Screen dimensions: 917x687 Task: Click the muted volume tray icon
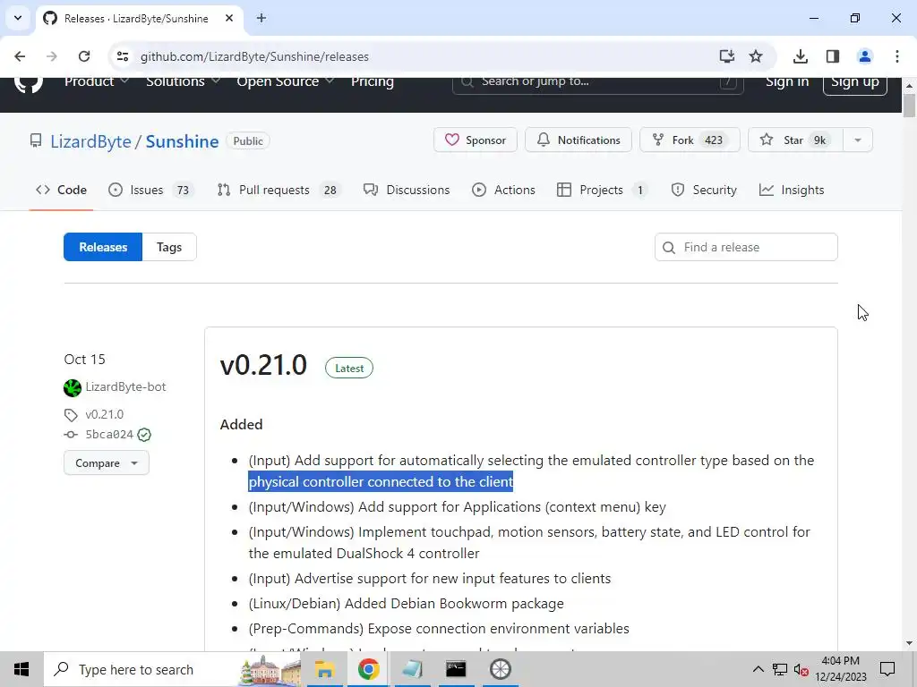[x=801, y=669]
